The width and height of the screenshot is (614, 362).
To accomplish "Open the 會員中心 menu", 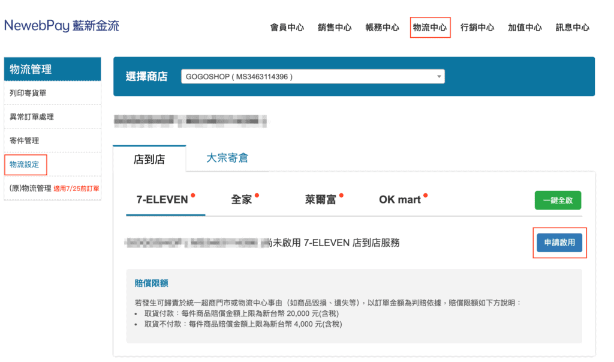I will point(287,28).
